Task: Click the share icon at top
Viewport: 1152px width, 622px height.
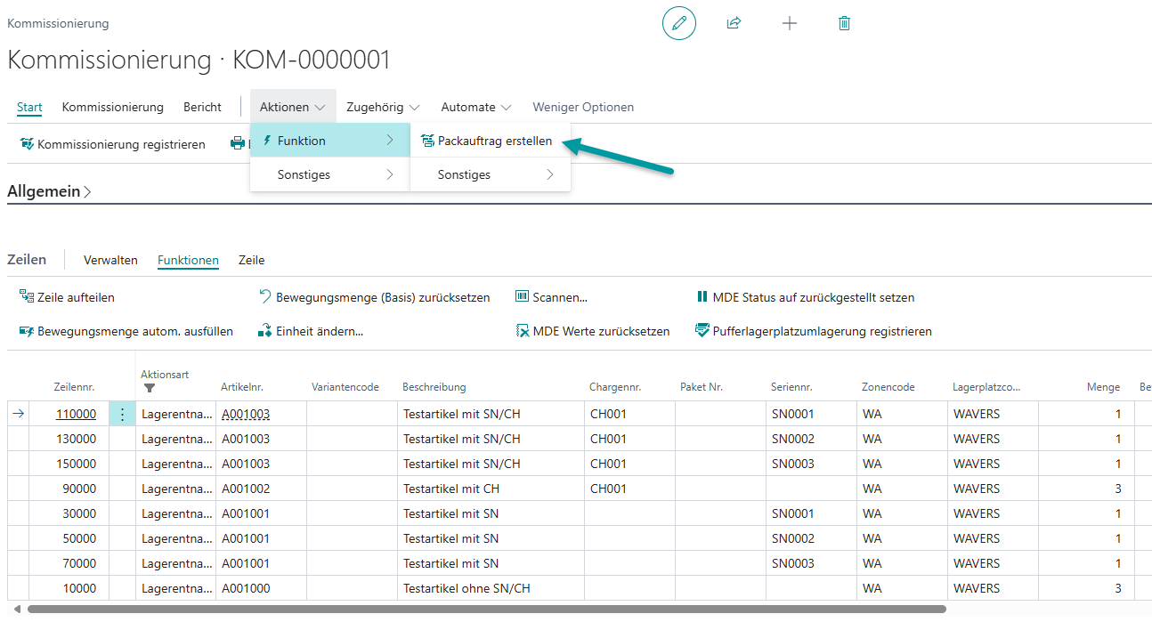Action: point(734,23)
